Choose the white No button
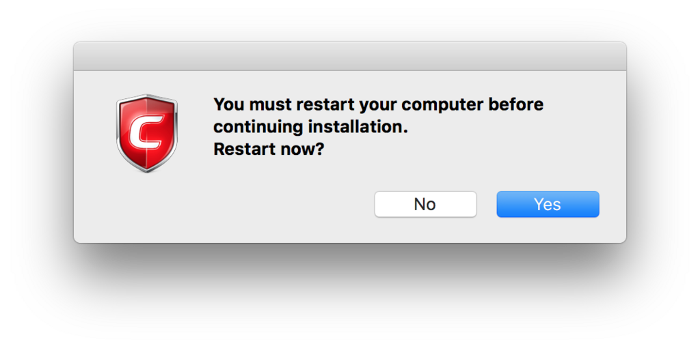Image resolution: width=700 pixels, height=348 pixels. (425, 205)
